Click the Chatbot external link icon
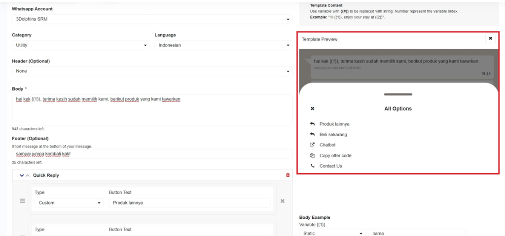 [x=312, y=145]
